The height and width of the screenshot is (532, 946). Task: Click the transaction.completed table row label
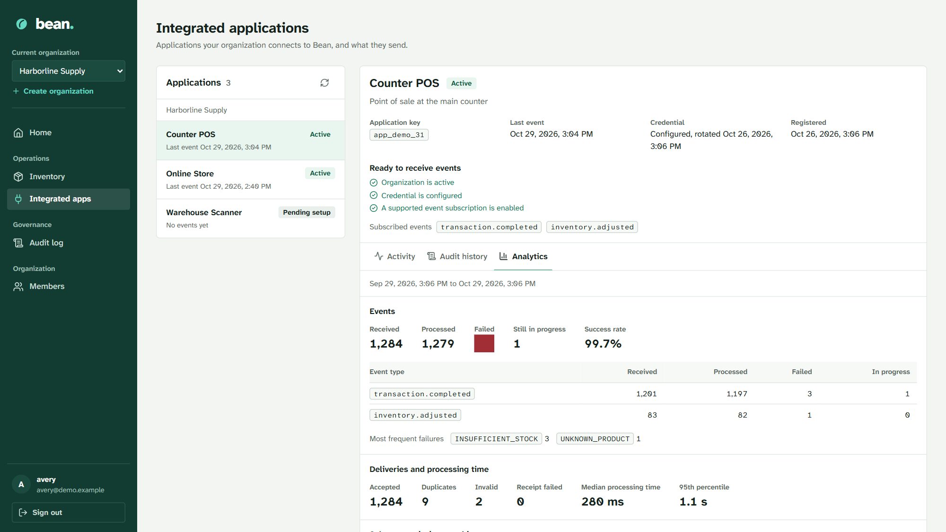[x=422, y=394]
